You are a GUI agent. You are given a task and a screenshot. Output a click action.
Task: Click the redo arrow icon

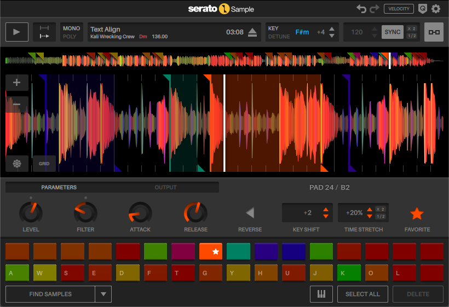[x=375, y=9]
